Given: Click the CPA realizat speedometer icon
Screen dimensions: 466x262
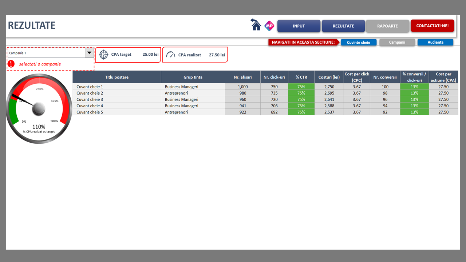Looking at the screenshot, I should (171, 55).
